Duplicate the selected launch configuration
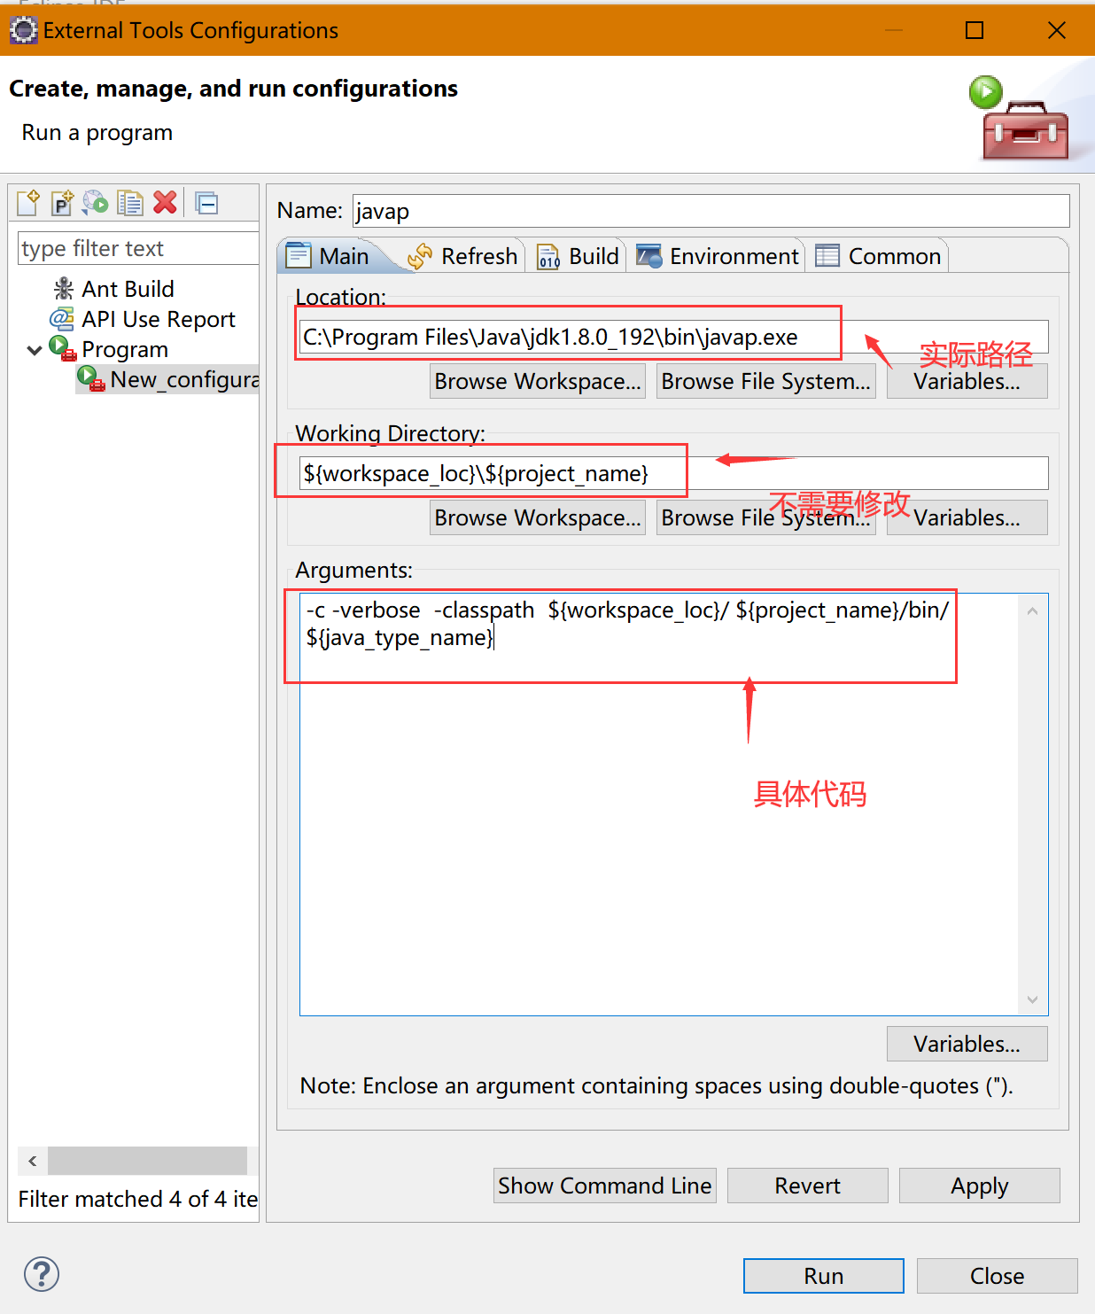Viewport: 1095px width, 1314px height. coord(130,203)
